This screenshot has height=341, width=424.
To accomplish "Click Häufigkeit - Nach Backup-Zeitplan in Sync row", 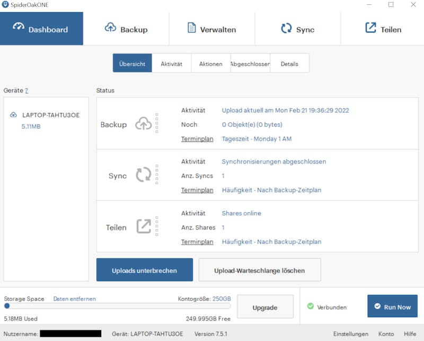I will [271, 190].
